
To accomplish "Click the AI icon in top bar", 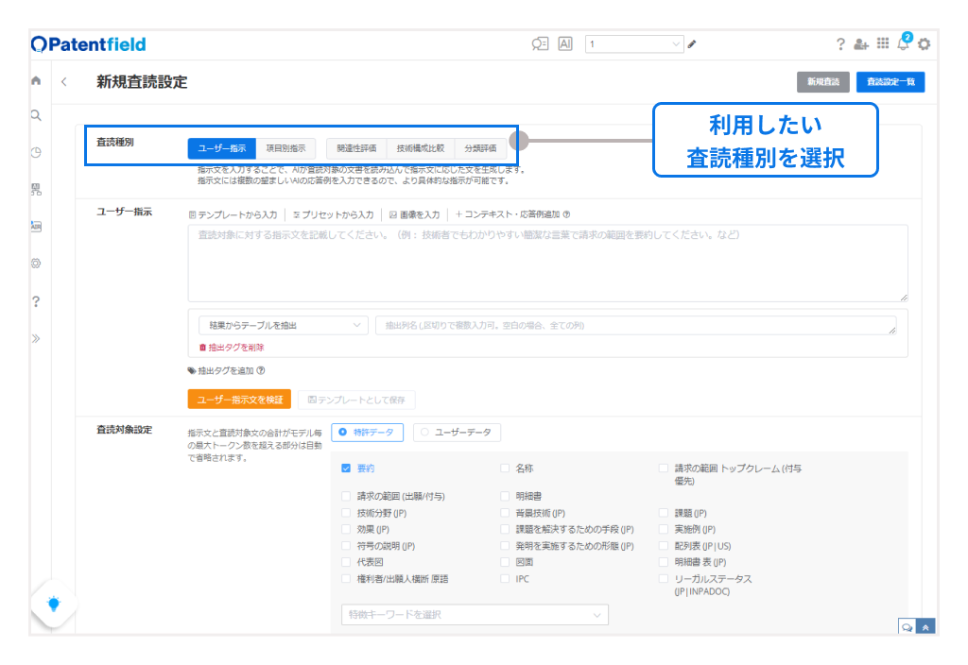I will [x=565, y=44].
